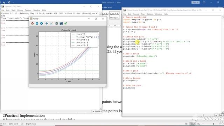
Task: Open Edit menu in the editor window
Action: point(130,14)
